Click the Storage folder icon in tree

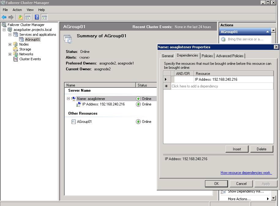point(16,49)
